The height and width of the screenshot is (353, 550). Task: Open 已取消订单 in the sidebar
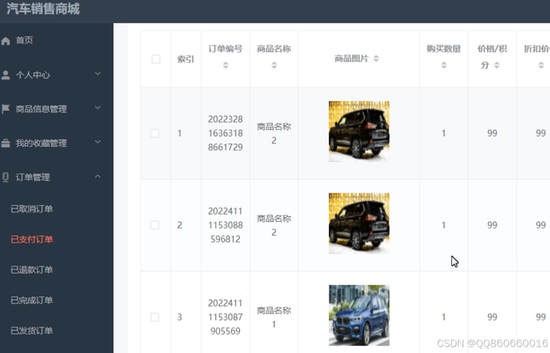pos(32,209)
